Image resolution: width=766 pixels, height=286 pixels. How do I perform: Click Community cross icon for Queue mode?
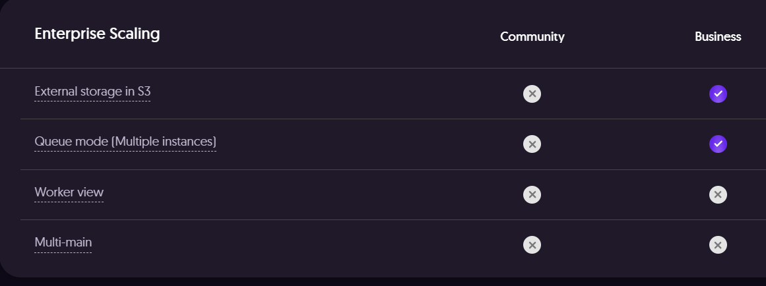point(532,144)
